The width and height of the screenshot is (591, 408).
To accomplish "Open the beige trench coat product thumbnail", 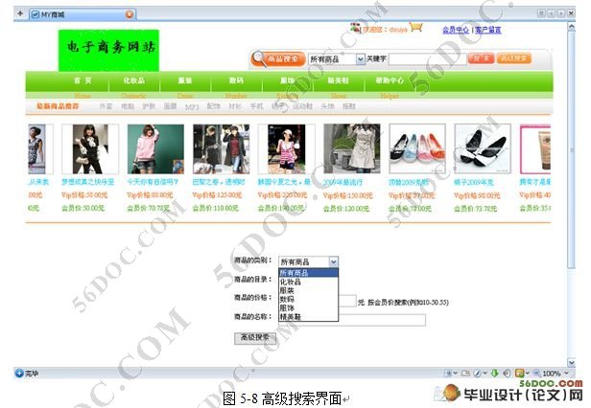I will pyautogui.click(x=352, y=149).
